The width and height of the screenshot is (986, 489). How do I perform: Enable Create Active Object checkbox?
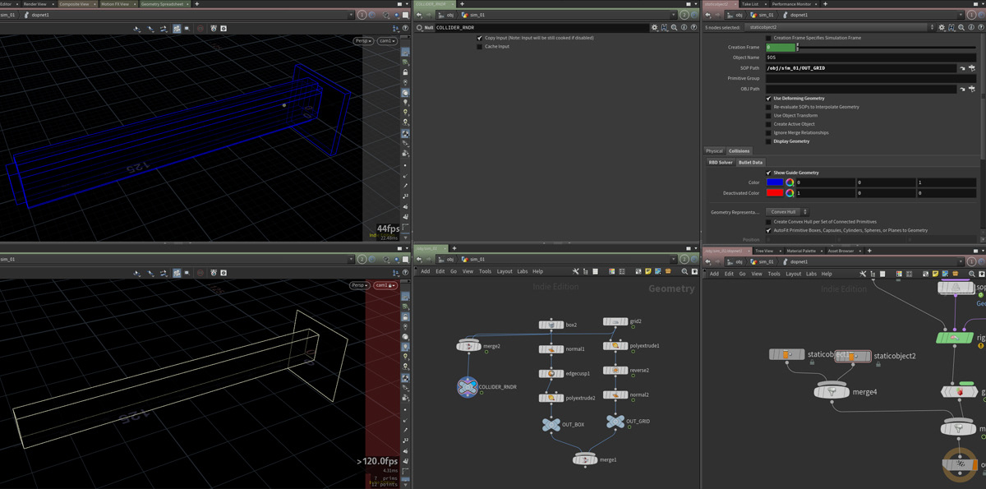tap(768, 124)
